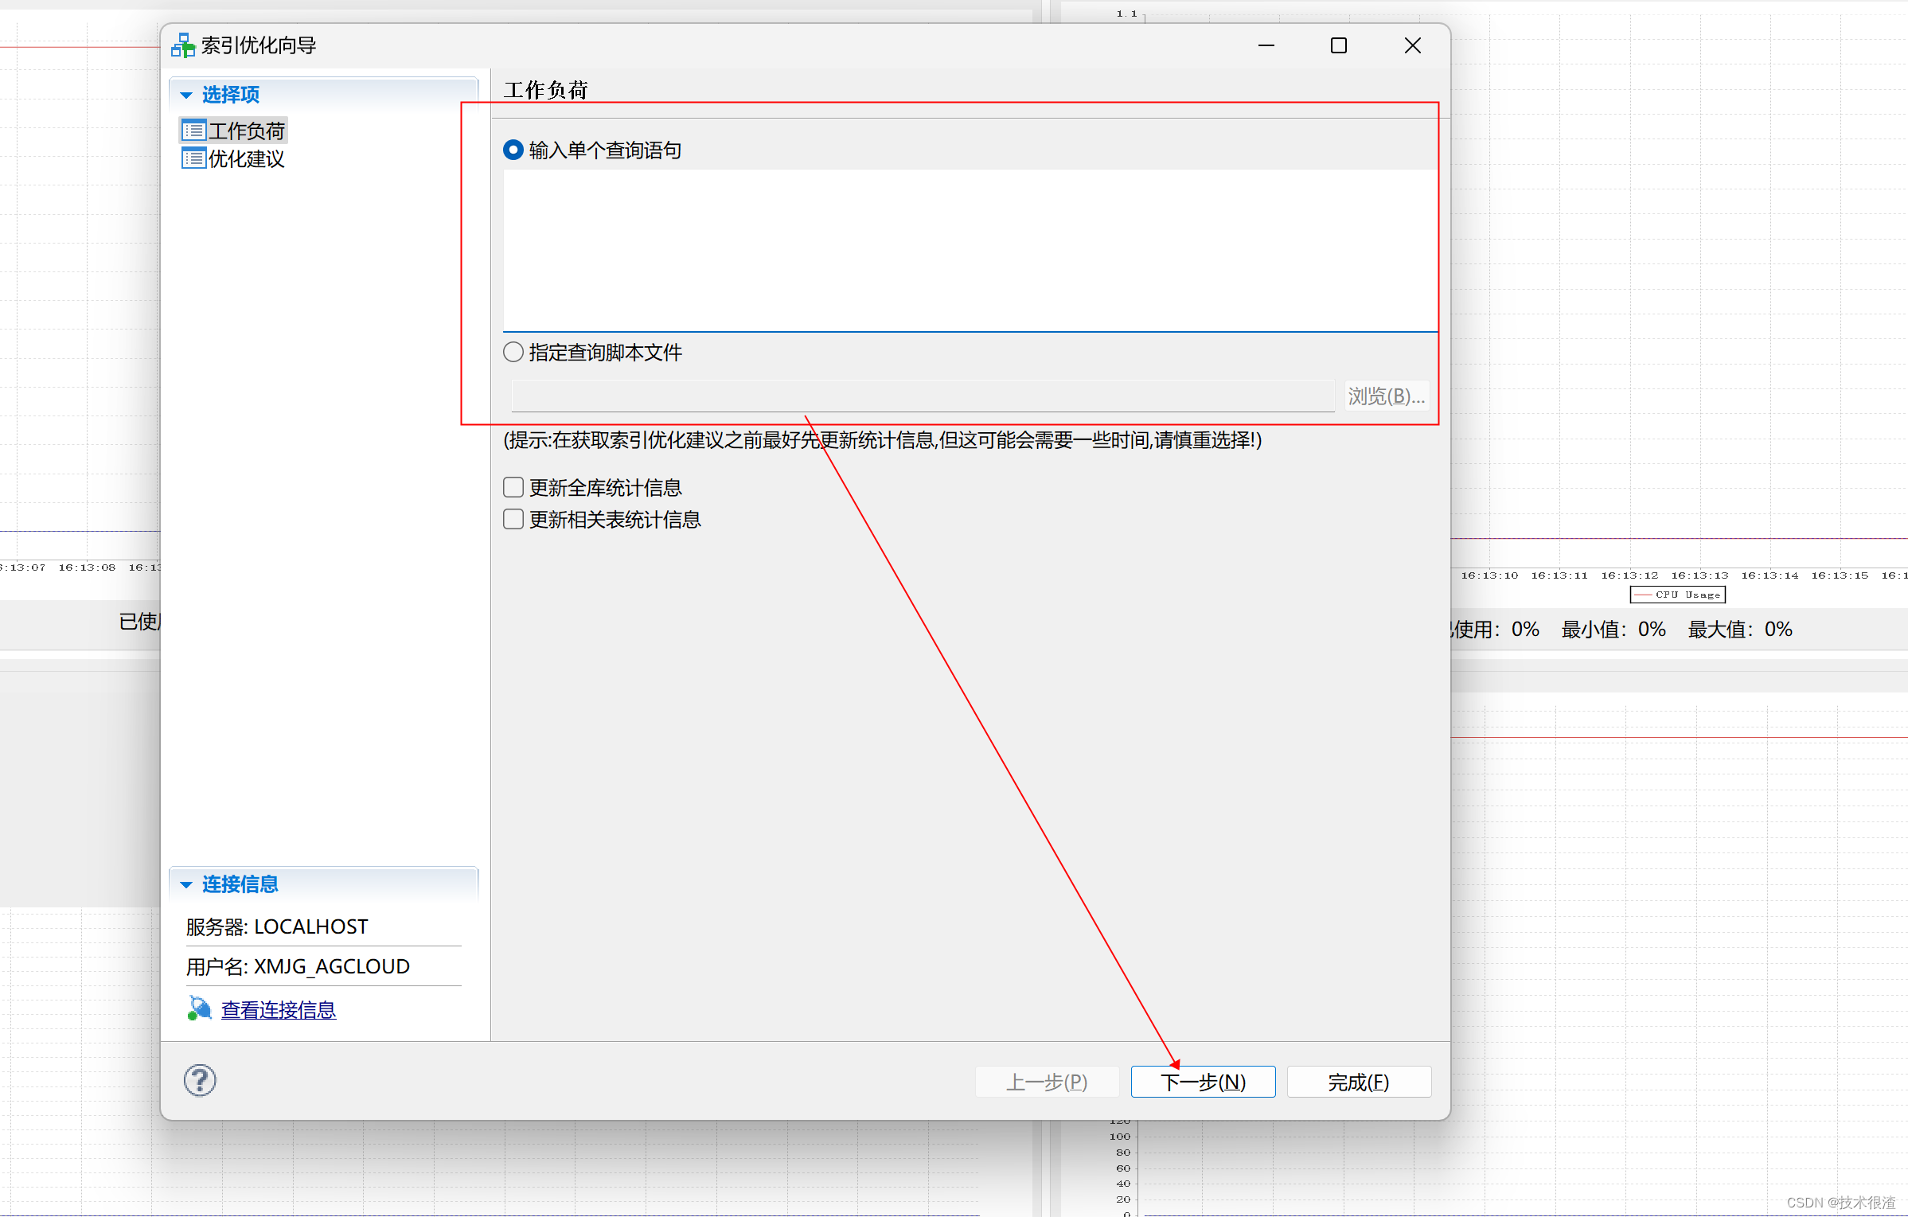
Task: Maximize the 索引优化向导 dialog
Action: coord(1339,45)
